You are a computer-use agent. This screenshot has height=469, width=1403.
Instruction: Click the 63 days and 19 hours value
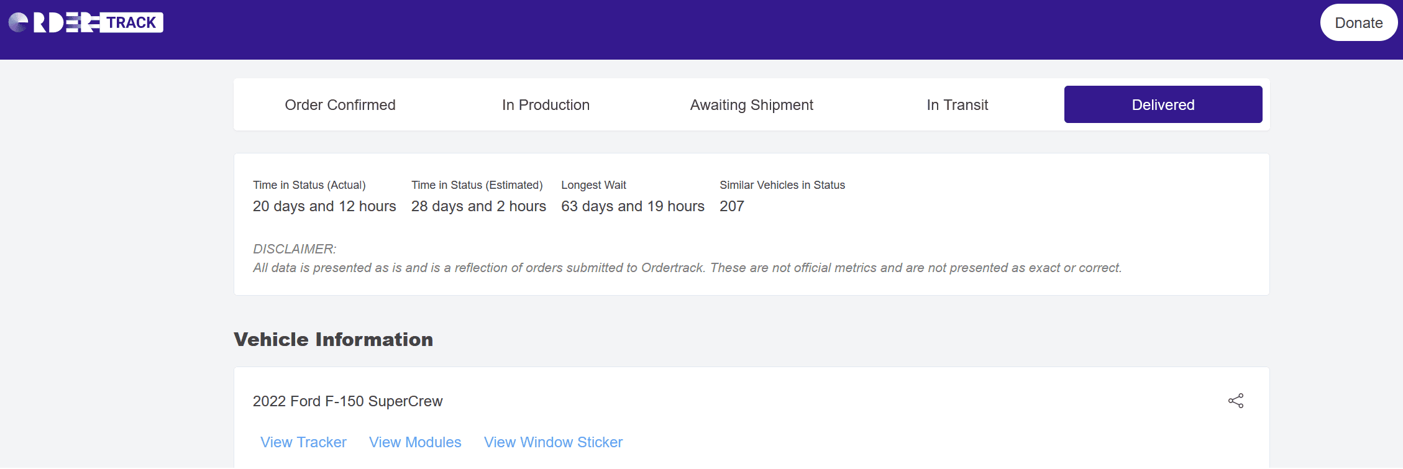click(x=633, y=206)
